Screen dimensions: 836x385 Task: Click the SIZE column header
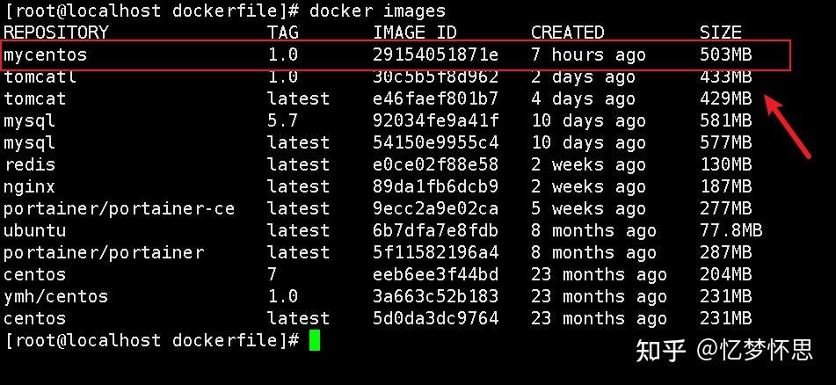[x=720, y=33]
